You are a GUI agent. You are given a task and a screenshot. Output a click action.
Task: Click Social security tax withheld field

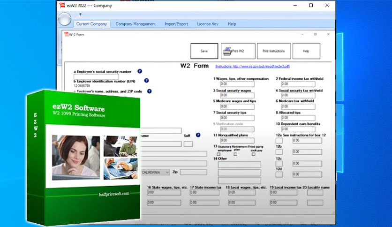(x=298, y=95)
